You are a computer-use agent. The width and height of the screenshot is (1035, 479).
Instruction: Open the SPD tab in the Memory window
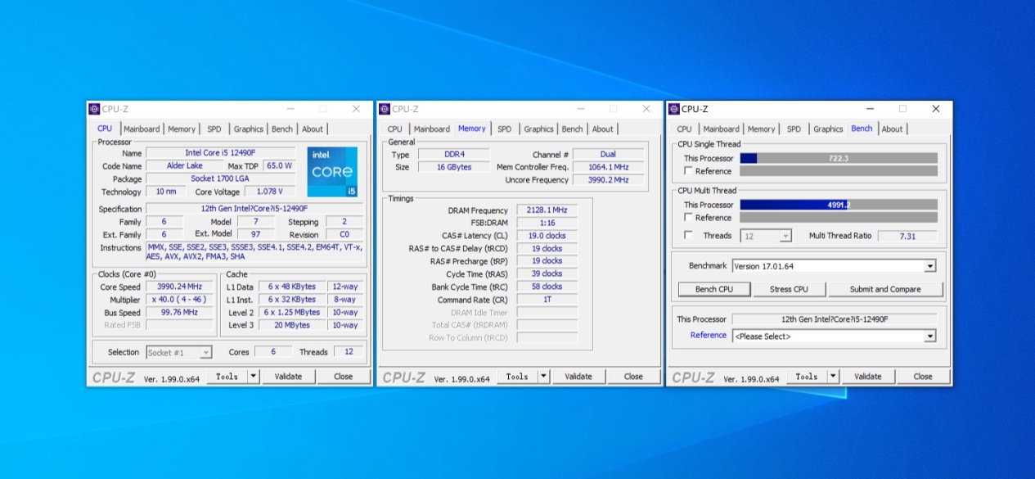click(504, 129)
